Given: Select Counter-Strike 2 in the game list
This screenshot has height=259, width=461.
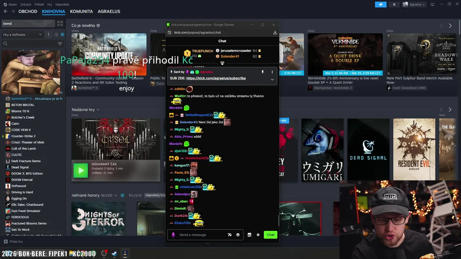Looking at the screenshot, I should (x=23, y=136).
